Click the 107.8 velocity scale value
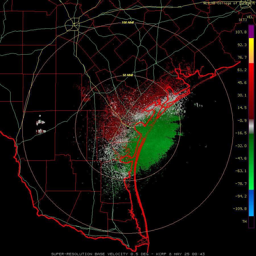 (x=241, y=32)
